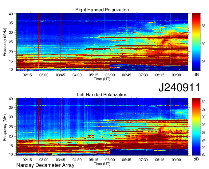Click the 09:00 time tick of Right Handed plot
The image size is (209, 169).
point(176,75)
